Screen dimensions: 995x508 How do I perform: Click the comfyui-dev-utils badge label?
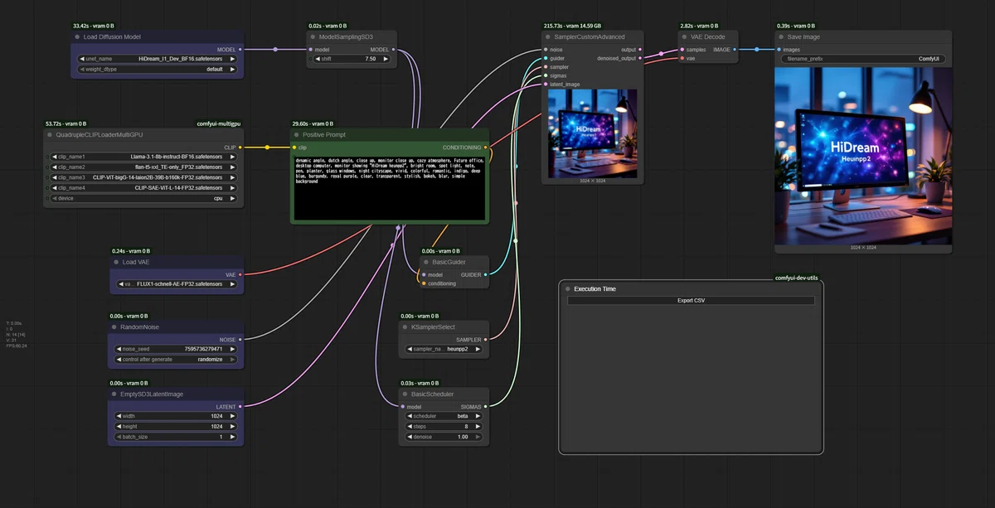tap(796, 278)
